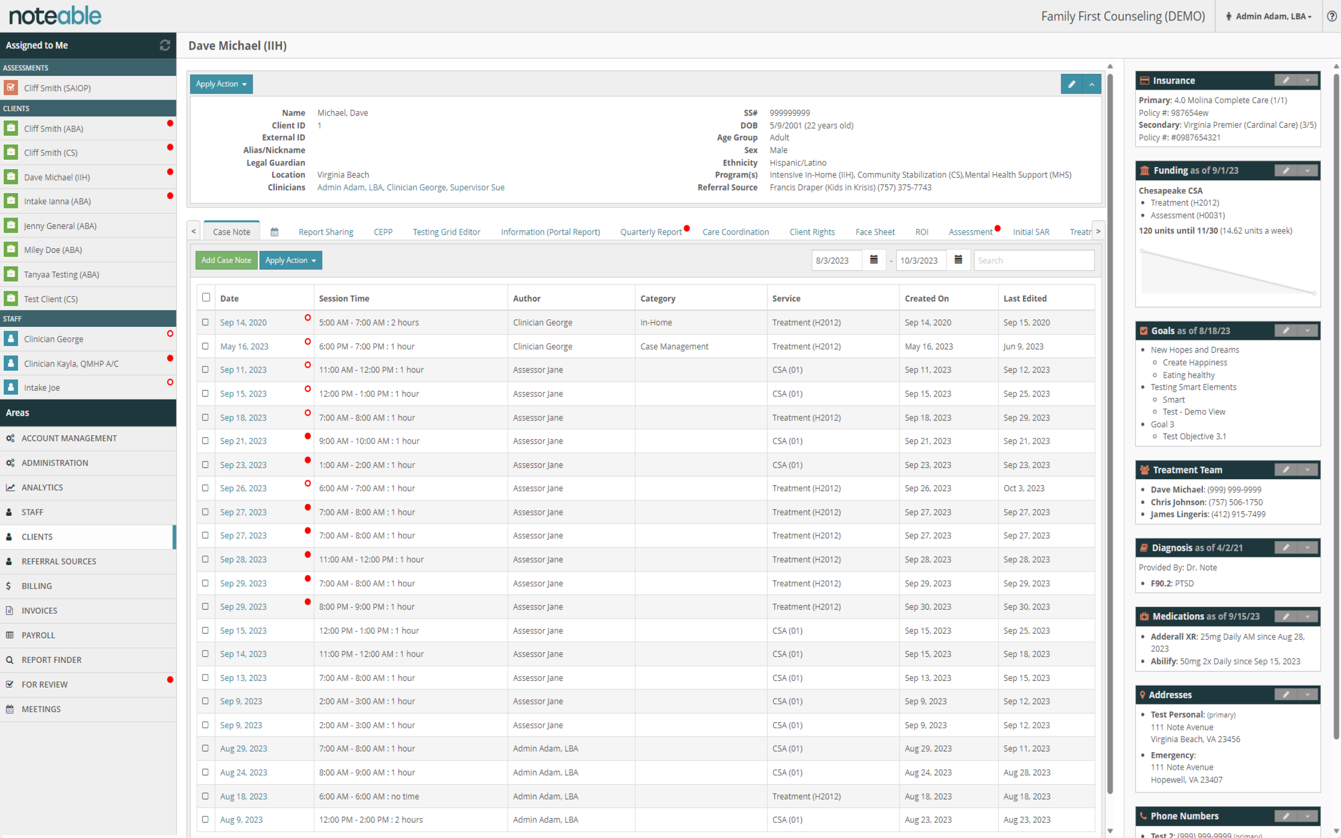Switch to the Quarterly Report tab
1341x838 pixels.
pyautogui.click(x=651, y=231)
